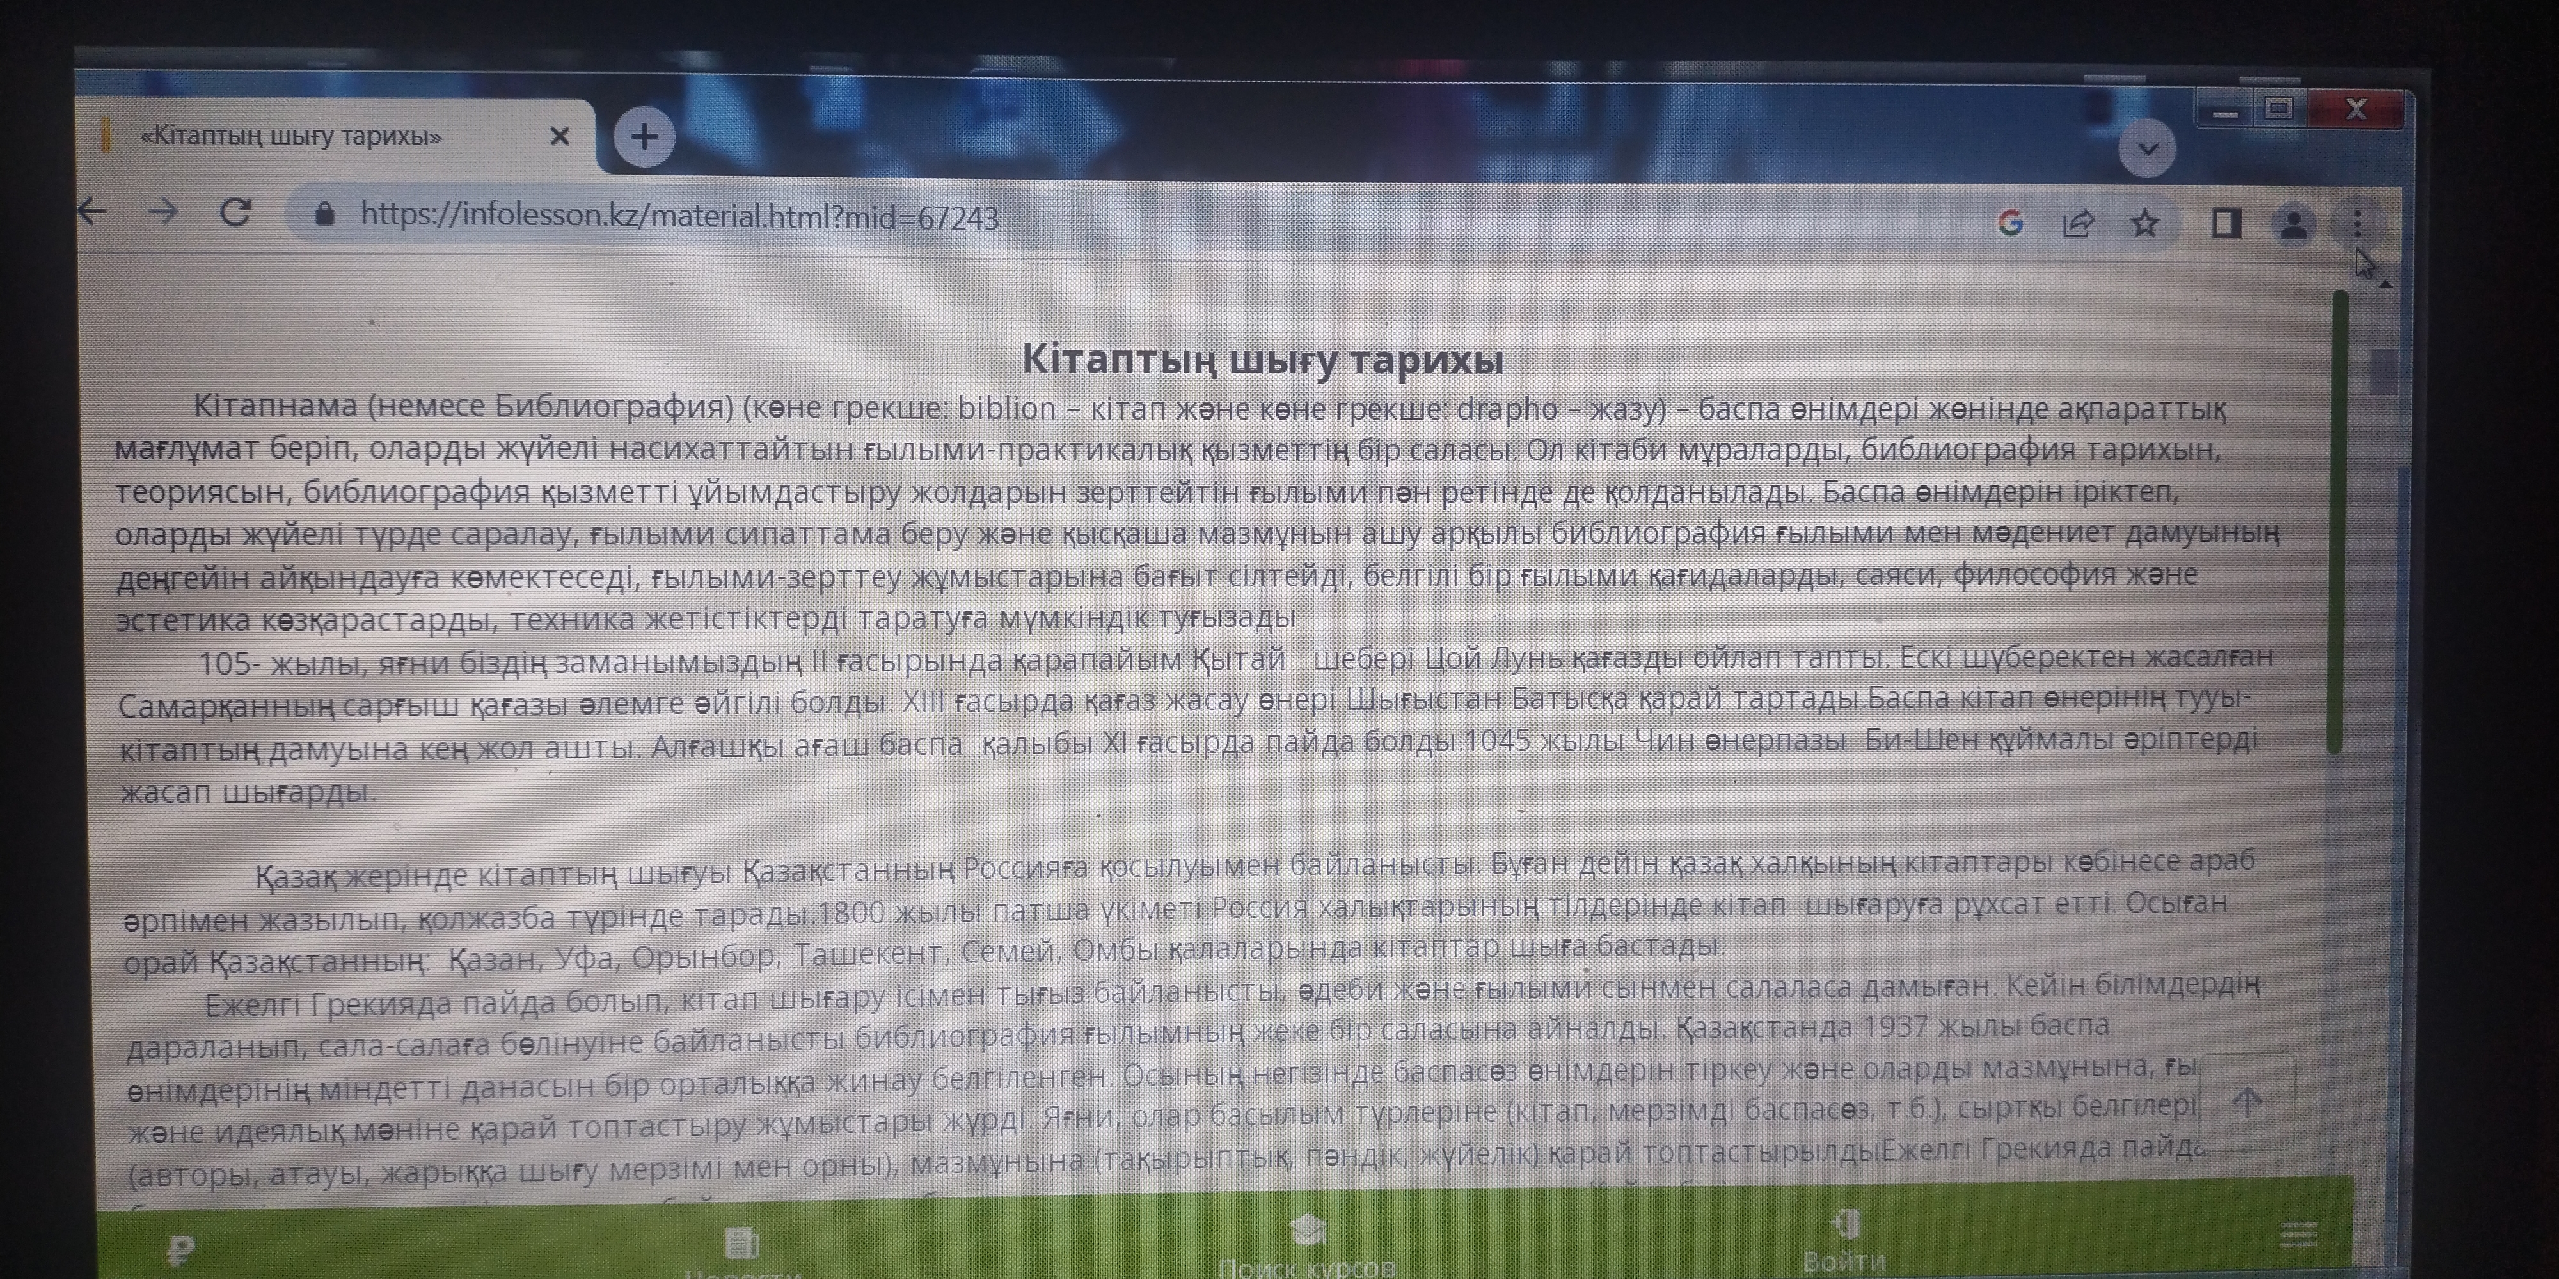Click the Войти link
Viewport: 2559px width, 1279px height.
pyautogui.click(x=1844, y=1261)
